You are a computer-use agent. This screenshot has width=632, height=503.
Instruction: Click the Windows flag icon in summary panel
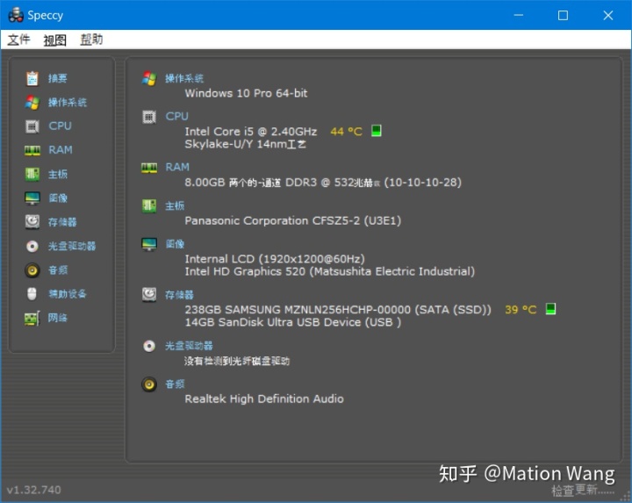click(x=149, y=79)
